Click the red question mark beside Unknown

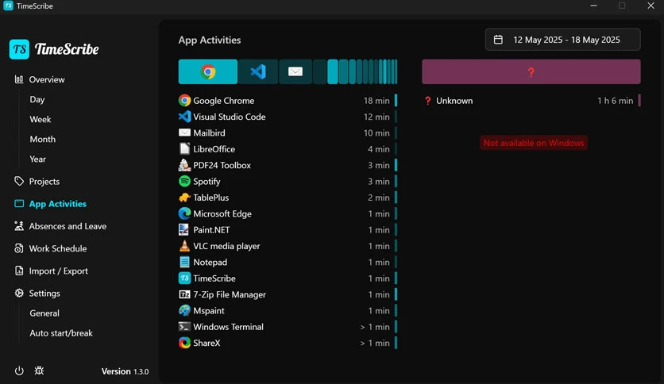pos(427,101)
